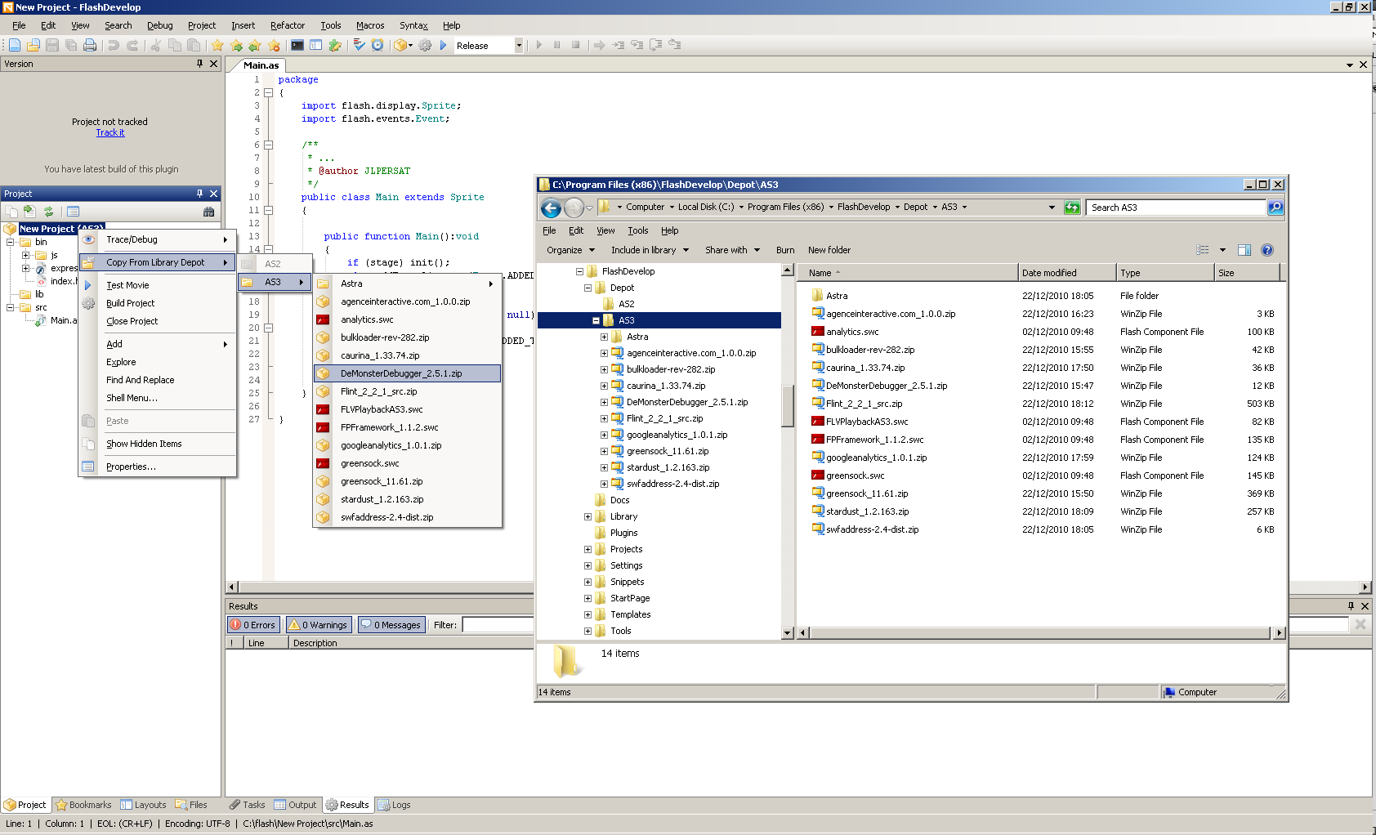Open the Syntax menu

tap(413, 25)
